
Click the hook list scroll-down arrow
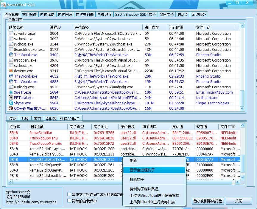pyautogui.click(x=242, y=177)
